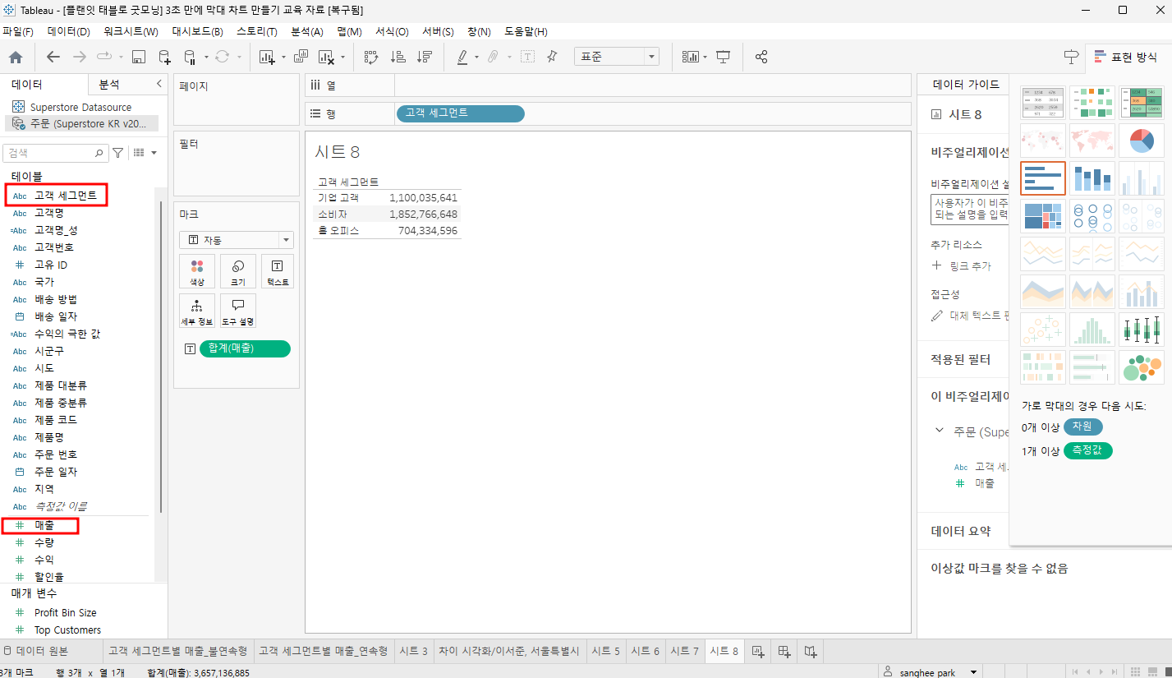Add a new worksheet from the bottom tab bar
The image size is (1172, 678).
pos(758,651)
